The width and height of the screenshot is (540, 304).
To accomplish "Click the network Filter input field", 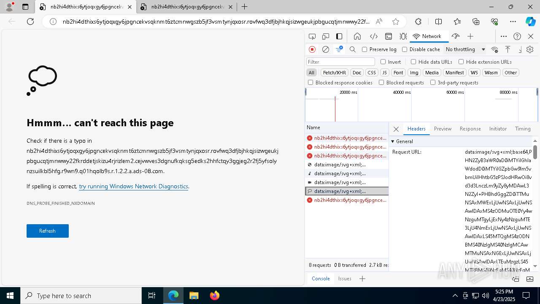I will pos(340,62).
